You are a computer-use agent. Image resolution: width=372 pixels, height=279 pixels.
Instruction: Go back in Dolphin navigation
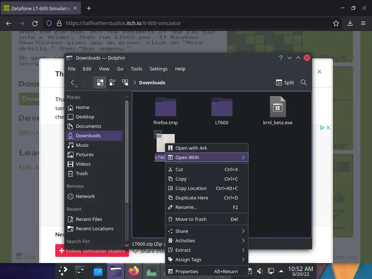73,82
